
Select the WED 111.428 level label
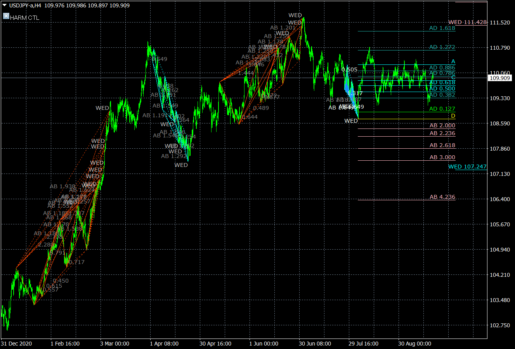(x=467, y=22)
